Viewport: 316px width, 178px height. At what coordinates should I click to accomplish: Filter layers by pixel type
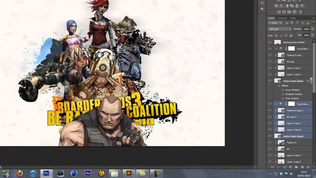tap(286, 23)
